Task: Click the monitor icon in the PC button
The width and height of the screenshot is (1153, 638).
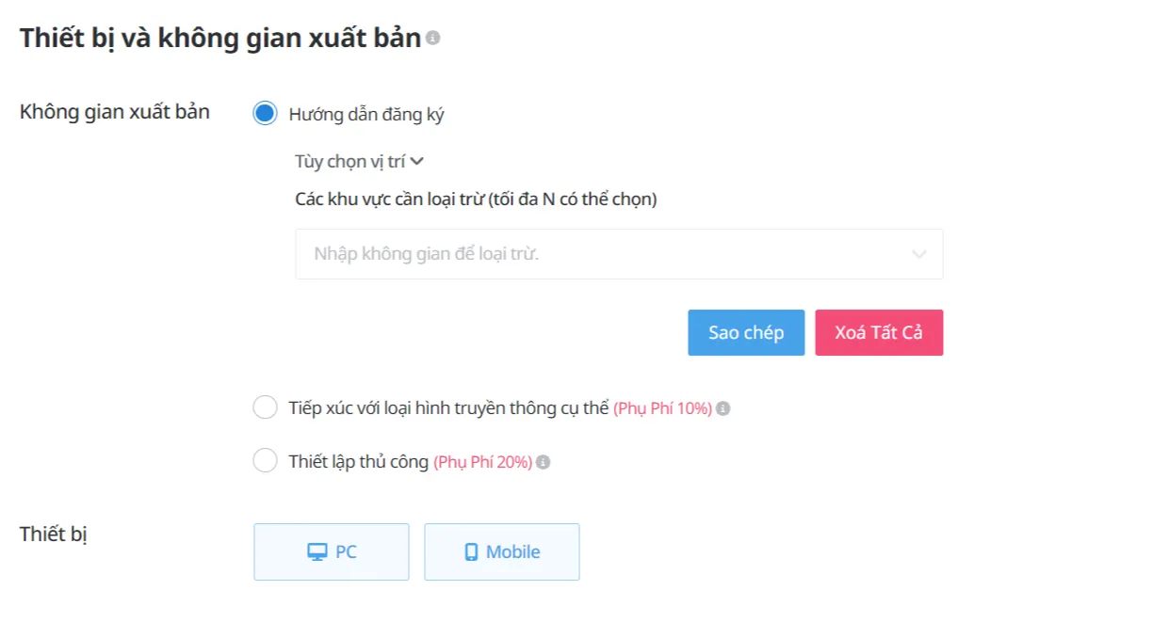Action: 317,552
